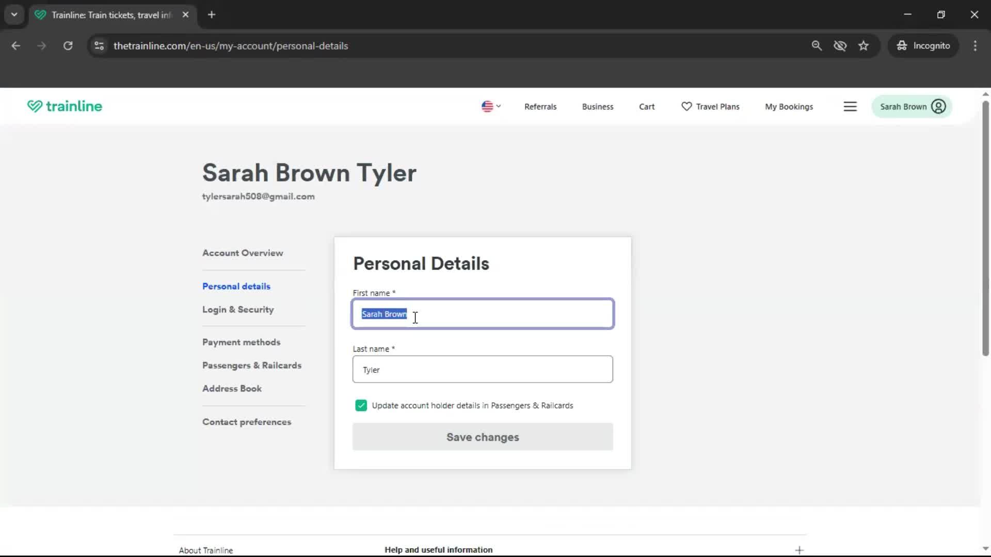Click inside the Last name field
991x557 pixels.
click(x=482, y=369)
